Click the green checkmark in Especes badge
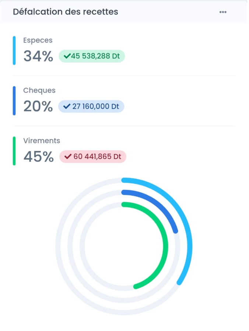This screenshot has width=249, height=331. tap(67, 56)
